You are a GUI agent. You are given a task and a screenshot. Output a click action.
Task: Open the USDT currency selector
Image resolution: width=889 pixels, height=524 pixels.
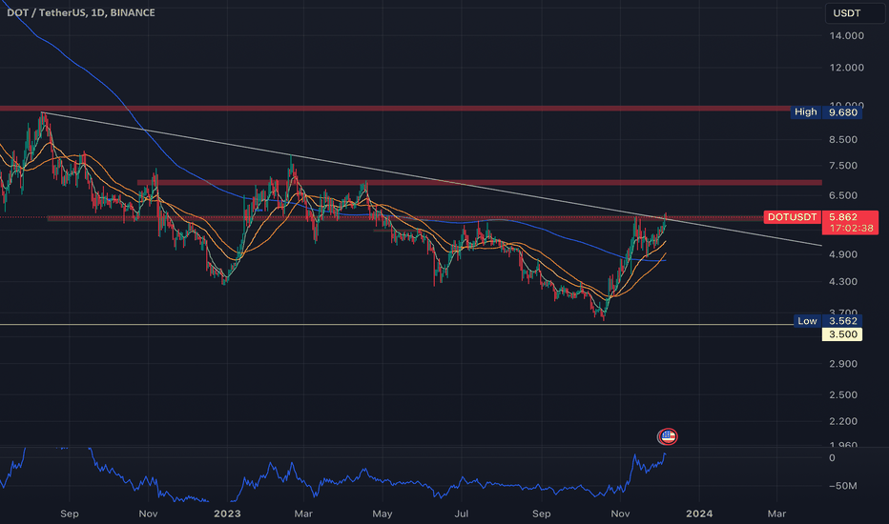click(x=855, y=13)
